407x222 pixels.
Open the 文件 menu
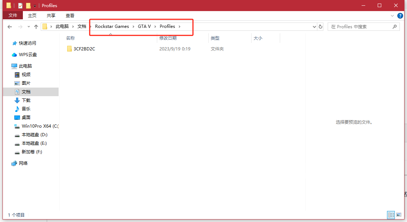pos(13,15)
